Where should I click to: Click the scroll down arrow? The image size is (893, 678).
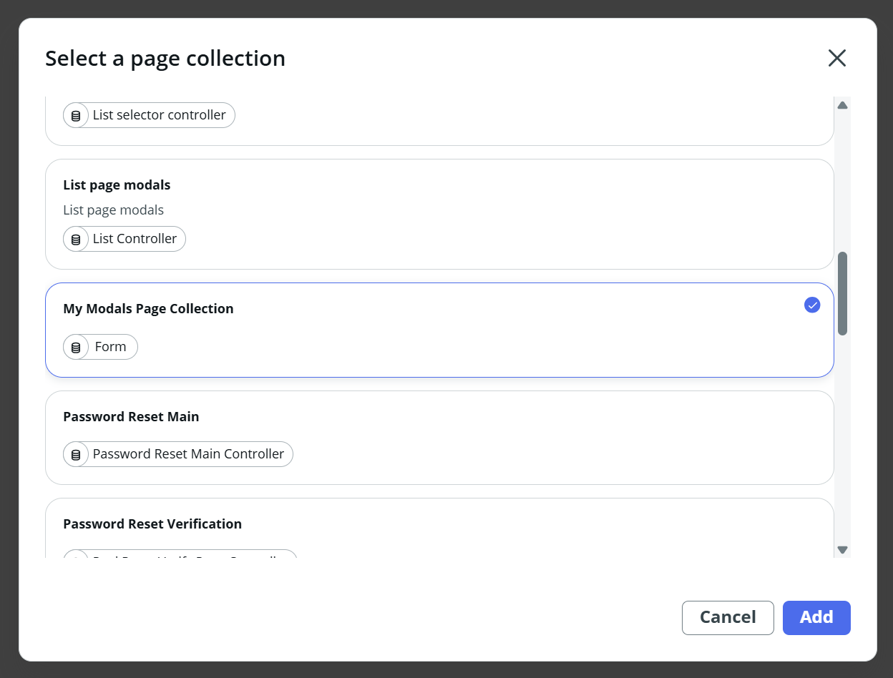pos(842,550)
